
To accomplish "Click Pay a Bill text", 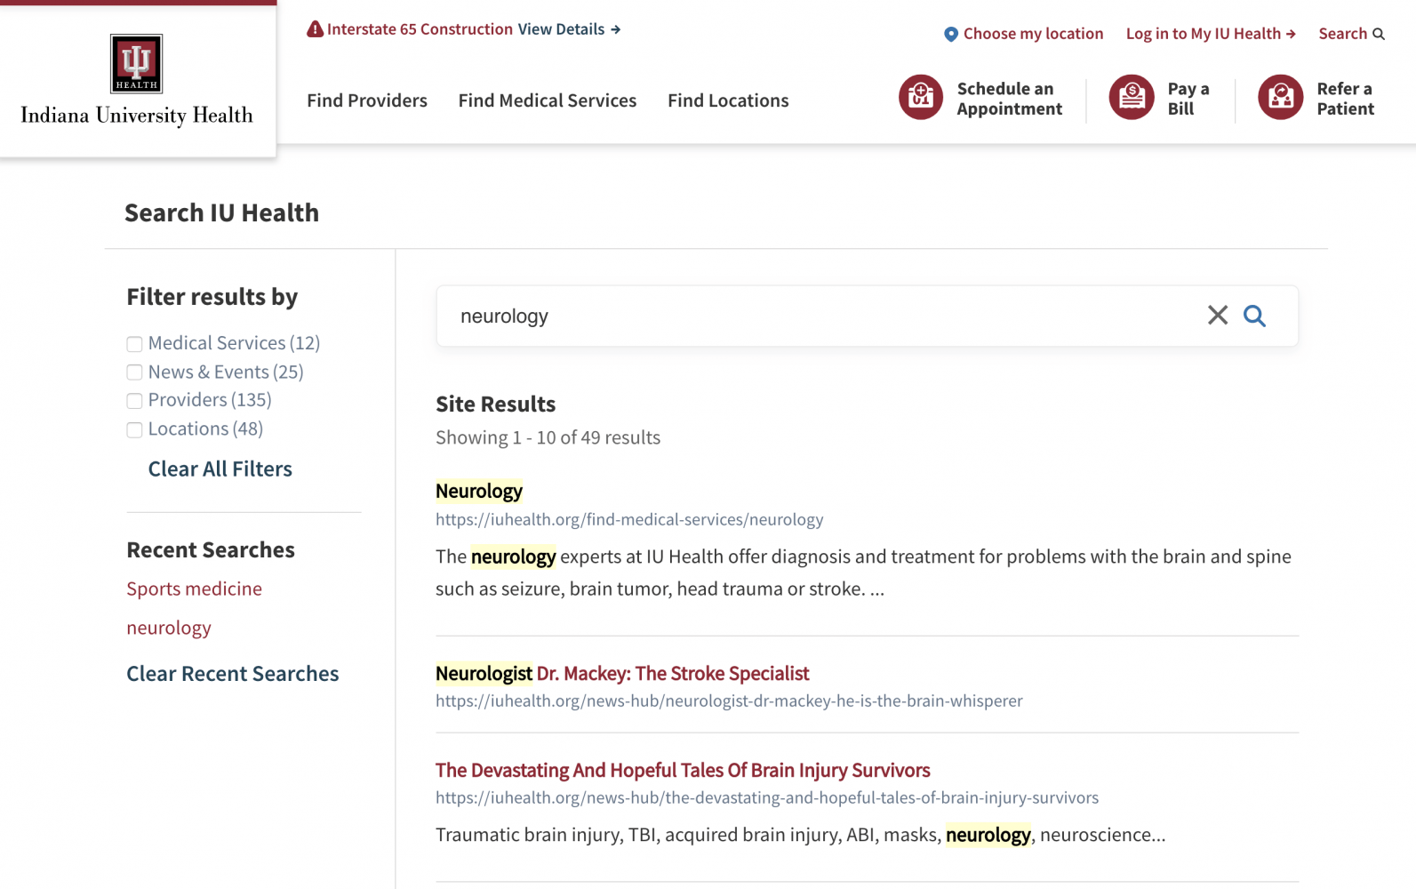I will tap(1188, 99).
